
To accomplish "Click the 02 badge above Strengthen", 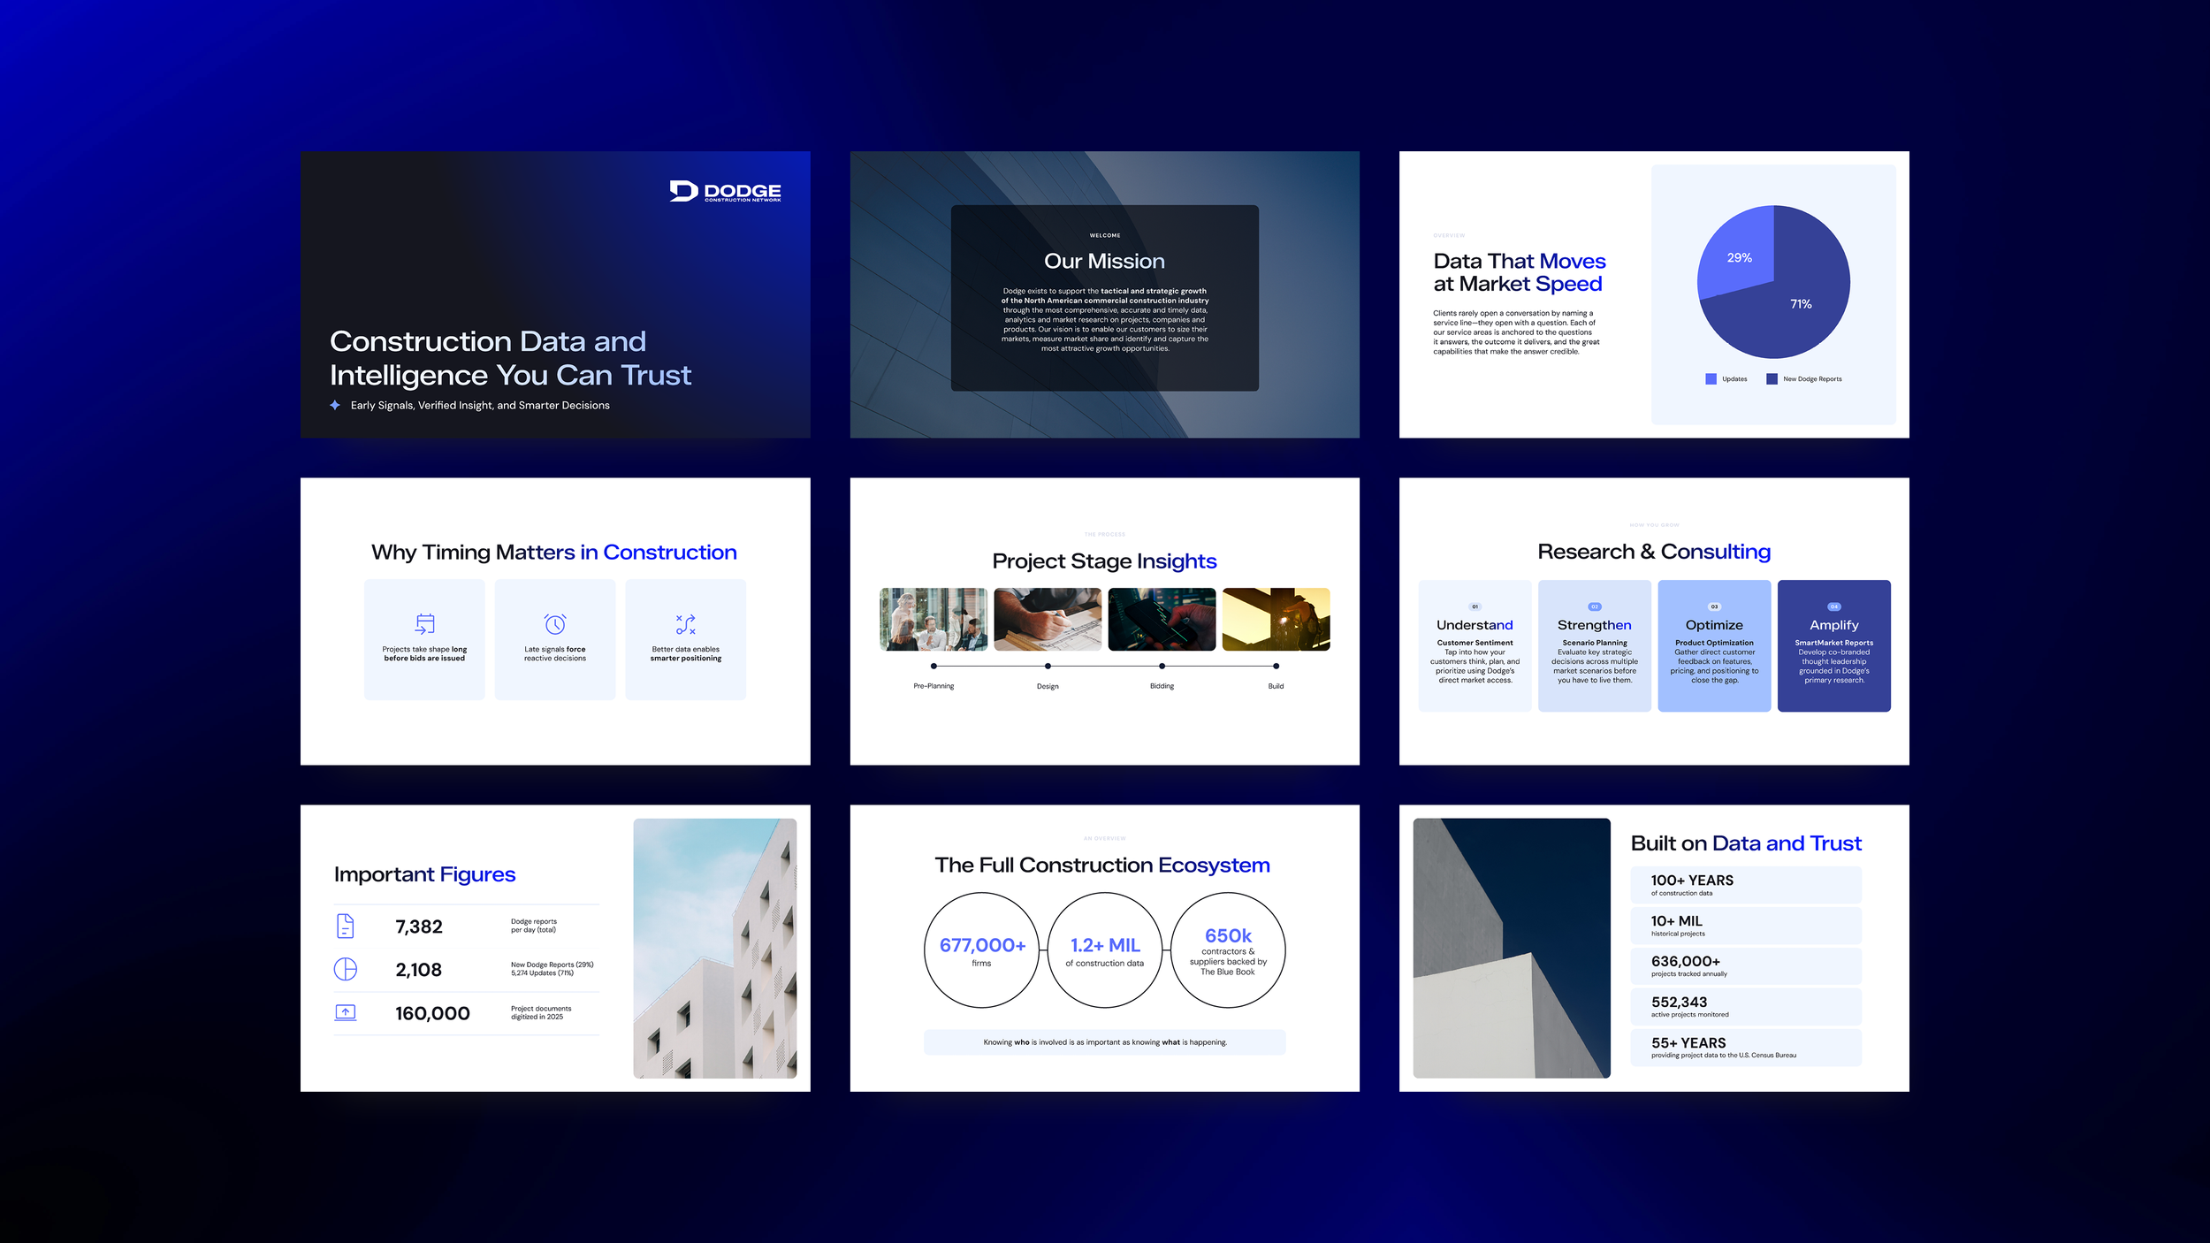I will tap(1595, 606).
